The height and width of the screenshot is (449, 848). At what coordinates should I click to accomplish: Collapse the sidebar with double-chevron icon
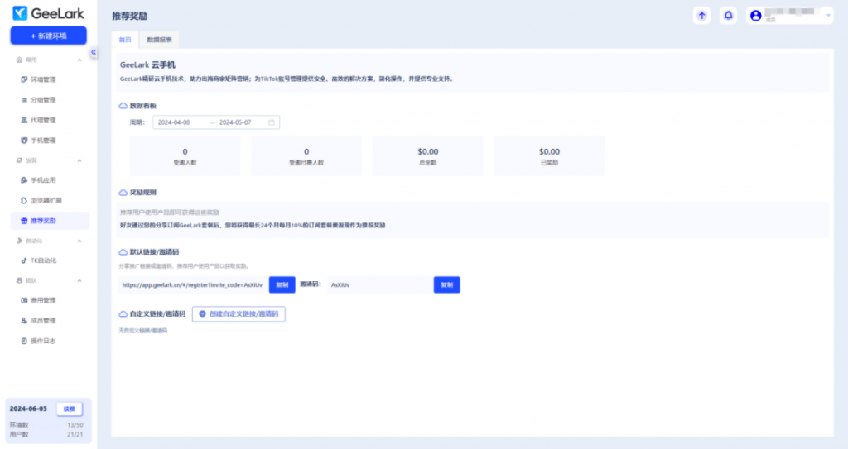click(94, 52)
